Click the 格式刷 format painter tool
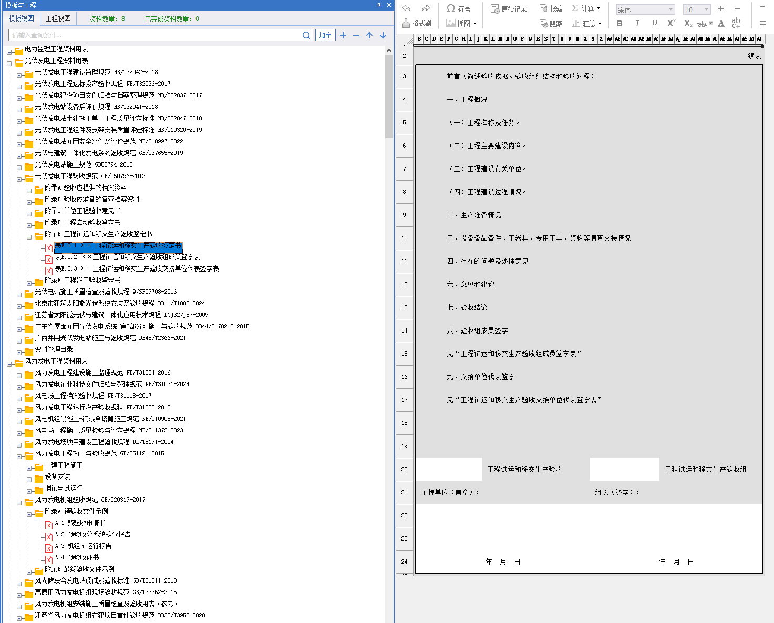This screenshot has height=623, width=774. (417, 23)
